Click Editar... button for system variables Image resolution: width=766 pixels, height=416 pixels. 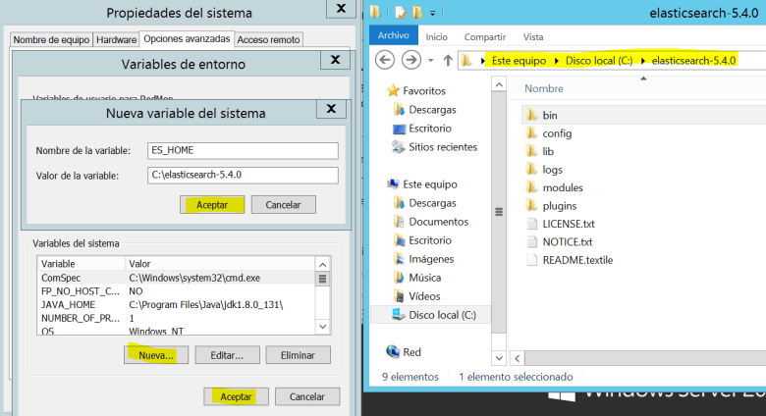pos(227,355)
